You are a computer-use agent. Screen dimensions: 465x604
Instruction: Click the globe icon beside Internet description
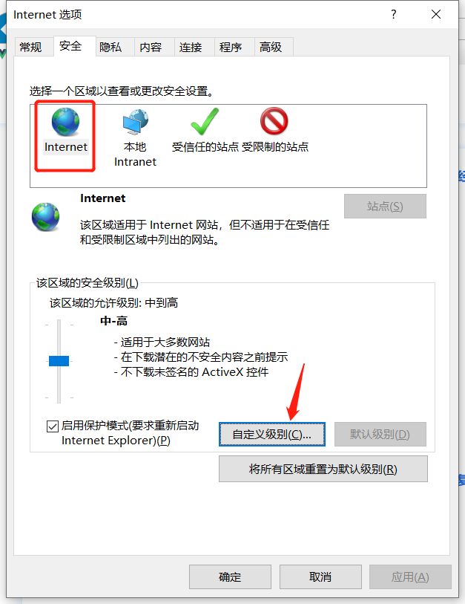pyautogui.click(x=46, y=216)
